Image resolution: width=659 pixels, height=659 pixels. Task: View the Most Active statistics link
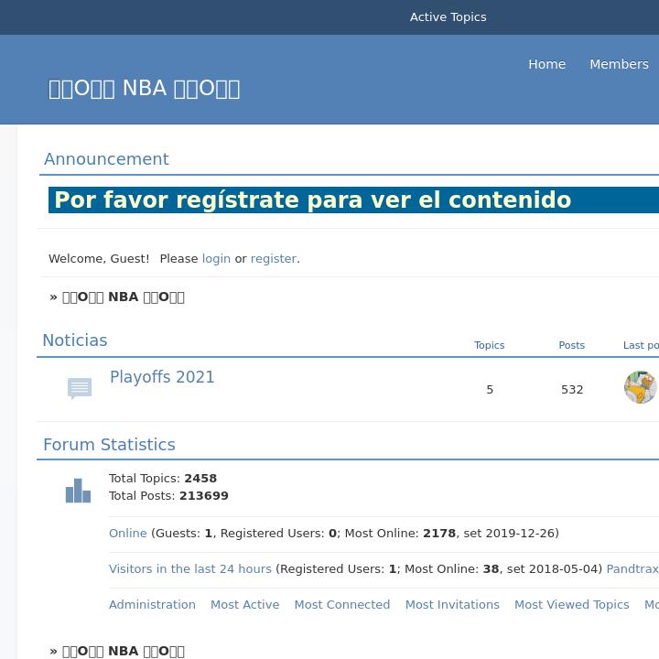click(x=244, y=604)
